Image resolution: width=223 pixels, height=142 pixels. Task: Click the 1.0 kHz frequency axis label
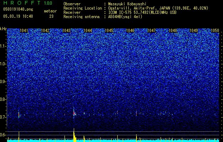click(3, 64)
